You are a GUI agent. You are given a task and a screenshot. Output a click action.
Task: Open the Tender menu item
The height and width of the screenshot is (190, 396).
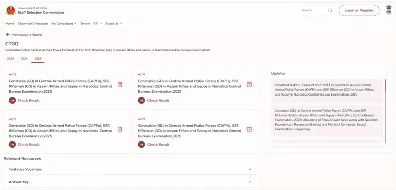[85, 23]
